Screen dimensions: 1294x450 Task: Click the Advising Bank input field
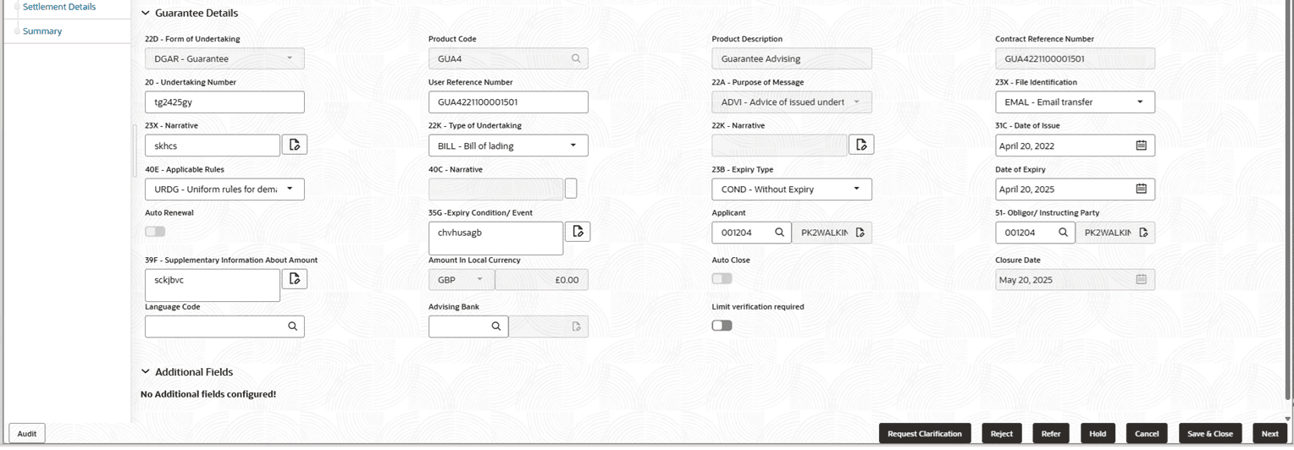468,326
